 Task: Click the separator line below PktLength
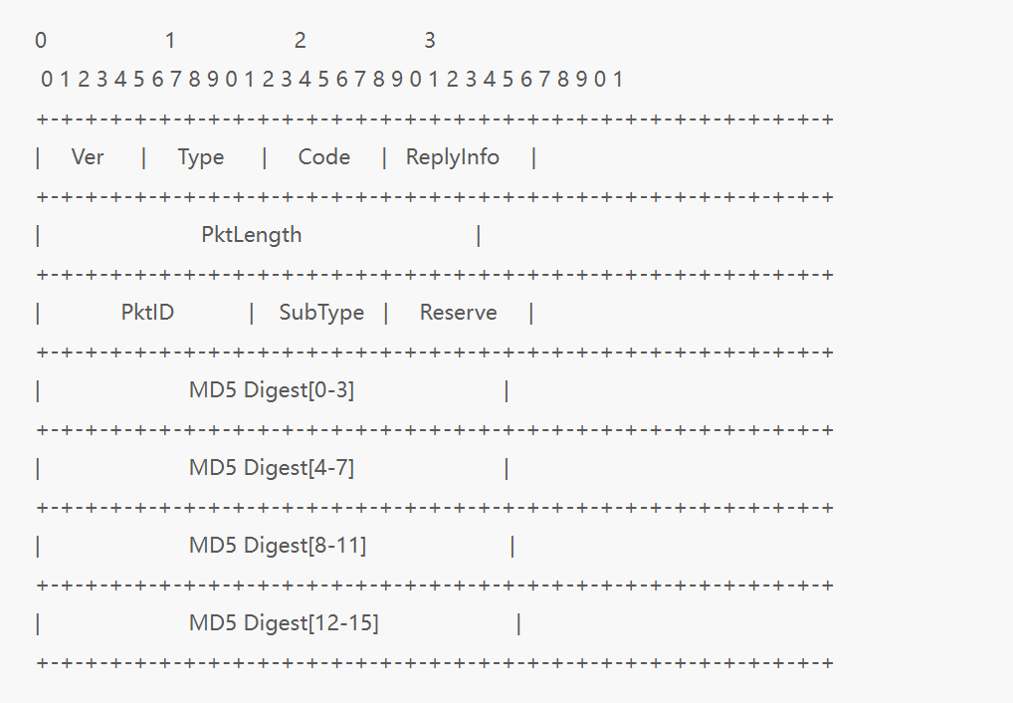tap(436, 275)
